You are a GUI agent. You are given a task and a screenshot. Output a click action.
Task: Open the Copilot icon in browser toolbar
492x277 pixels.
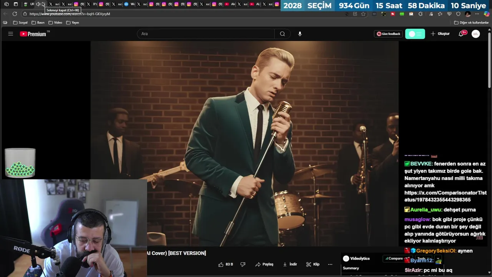(487, 14)
